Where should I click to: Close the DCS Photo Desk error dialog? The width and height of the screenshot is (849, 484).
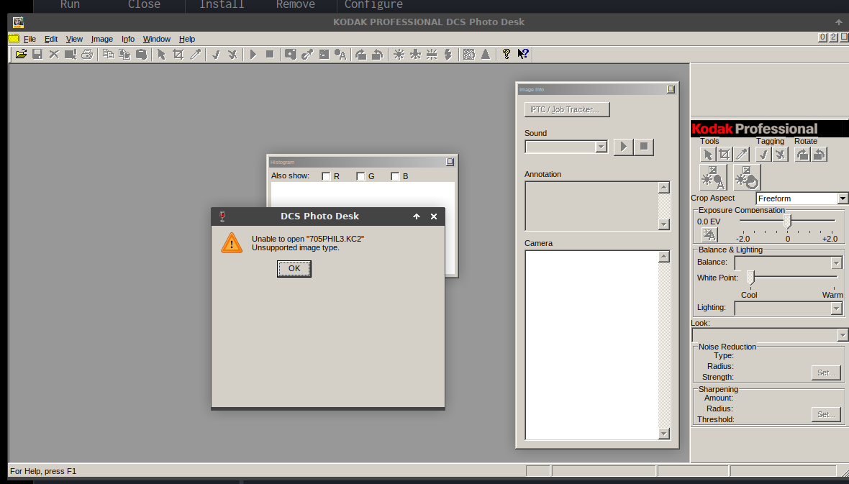434,216
